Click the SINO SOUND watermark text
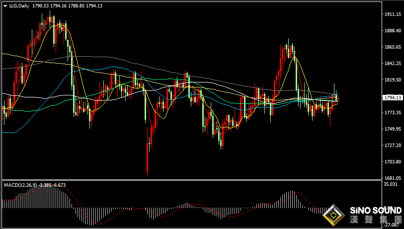 tap(375, 210)
